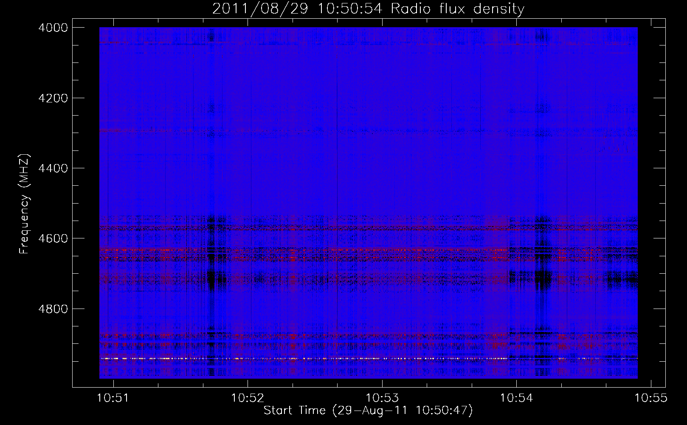Click the 4000 frequency tick label
Viewport: 687px width, 425px height.
(x=53, y=28)
